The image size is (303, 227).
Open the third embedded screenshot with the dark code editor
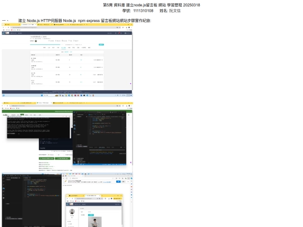[x=67, y=200]
